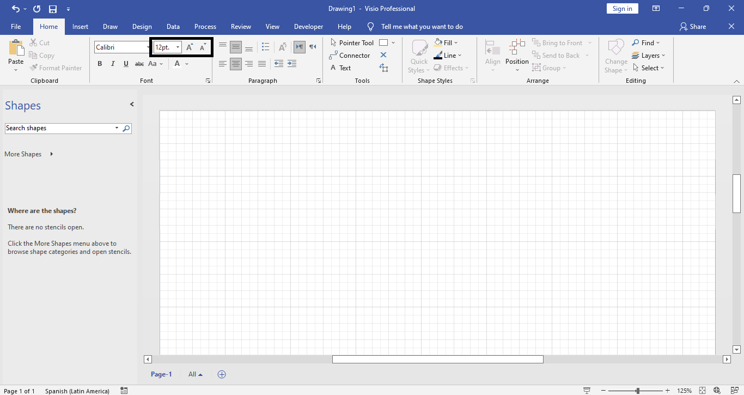Fit page to current window icon
Screen dimensions: 744x395
click(x=702, y=391)
